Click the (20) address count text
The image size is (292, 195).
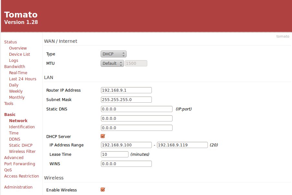click(214, 145)
